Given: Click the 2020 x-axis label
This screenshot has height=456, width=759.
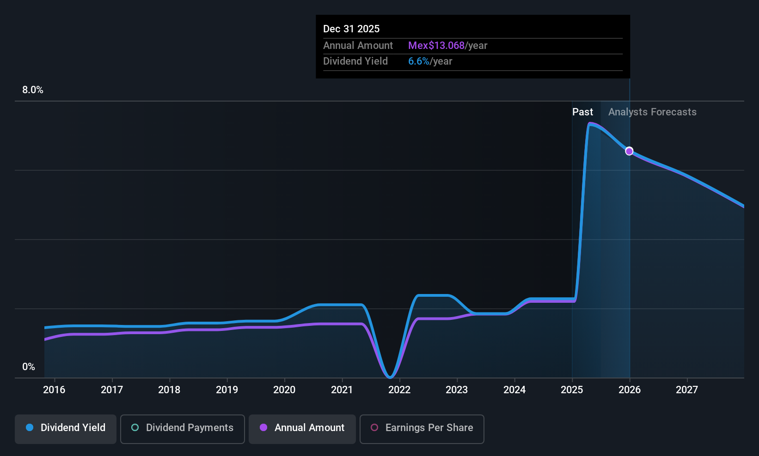Looking at the screenshot, I should tap(284, 390).
